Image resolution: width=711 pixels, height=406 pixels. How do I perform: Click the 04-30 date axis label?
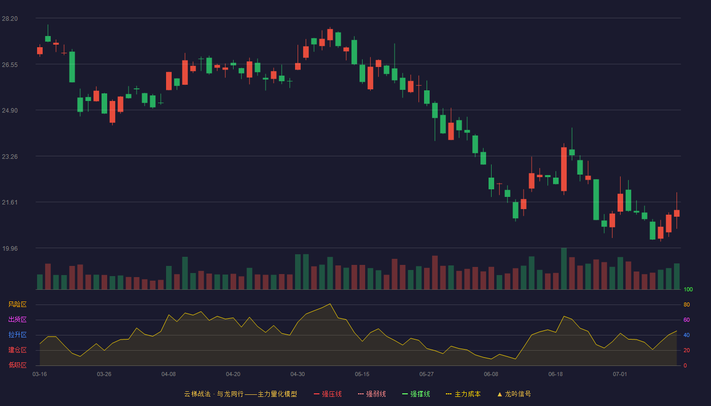click(x=298, y=374)
